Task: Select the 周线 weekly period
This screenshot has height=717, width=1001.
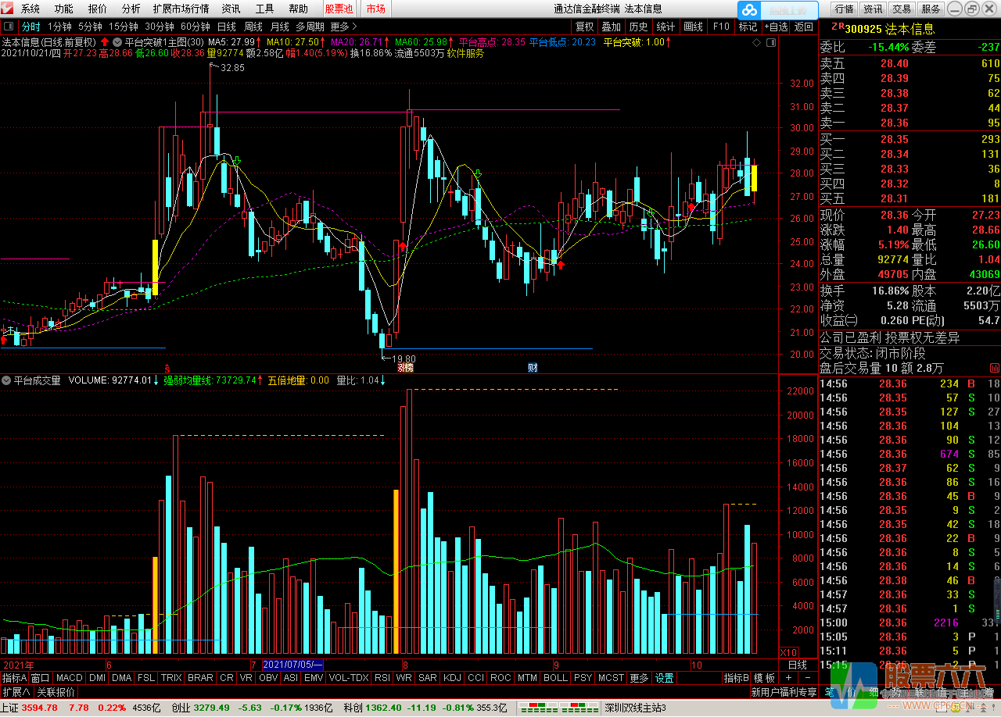Action: coord(253,27)
